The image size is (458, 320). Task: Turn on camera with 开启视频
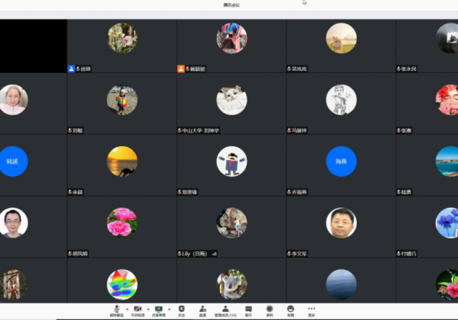coord(137,309)
